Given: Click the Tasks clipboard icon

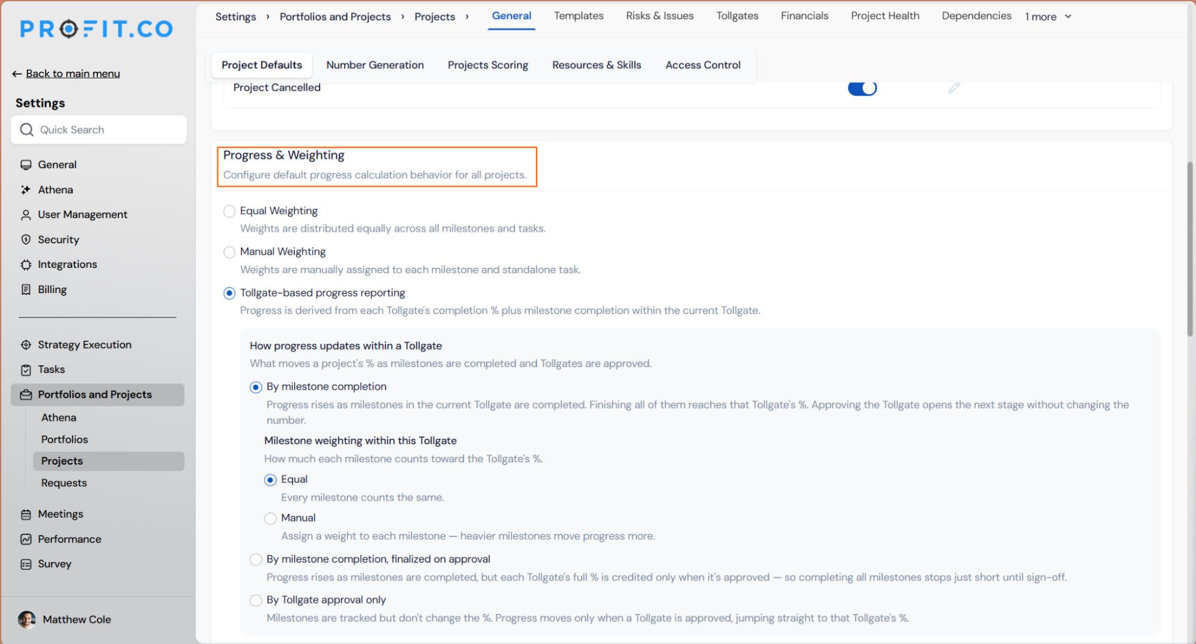Looking at the screenshot, I should pos(26,370).
